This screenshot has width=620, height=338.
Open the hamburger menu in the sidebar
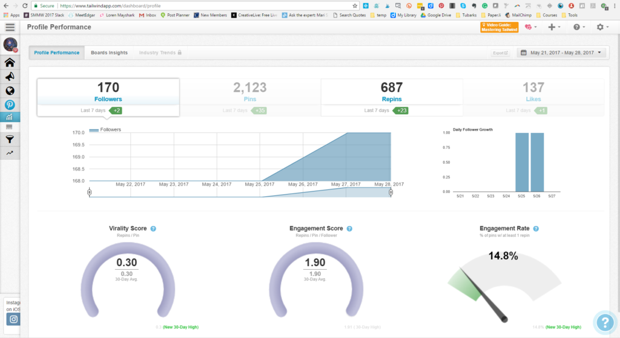point(10,27)
